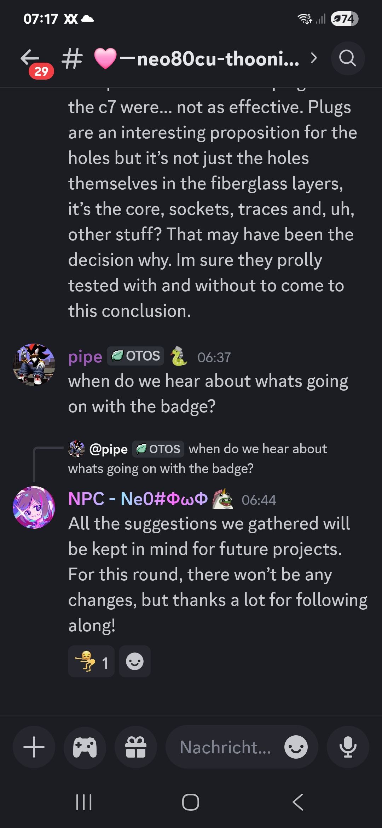Jump to the replied @pipe message preview

tap(198, 458)
